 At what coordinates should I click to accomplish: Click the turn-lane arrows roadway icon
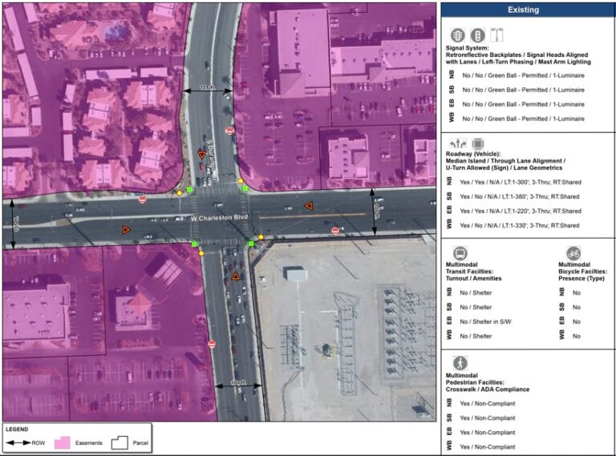coord(458,143)
